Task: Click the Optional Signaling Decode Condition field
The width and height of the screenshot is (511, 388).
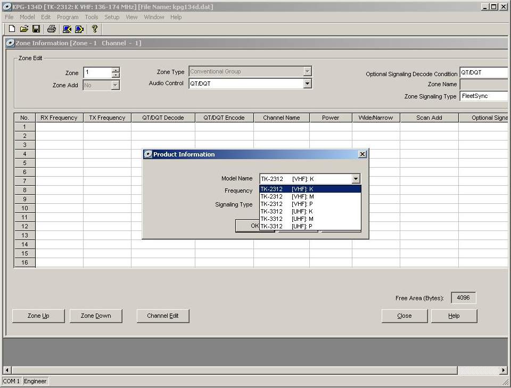Action: (x=484, y=72)
